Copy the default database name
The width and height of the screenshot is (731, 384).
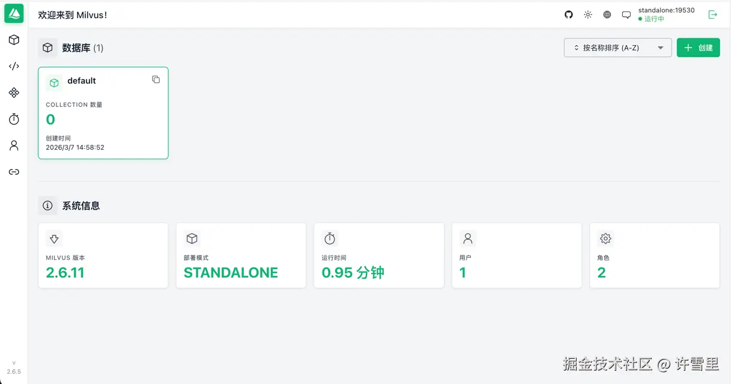pos(156,79)
